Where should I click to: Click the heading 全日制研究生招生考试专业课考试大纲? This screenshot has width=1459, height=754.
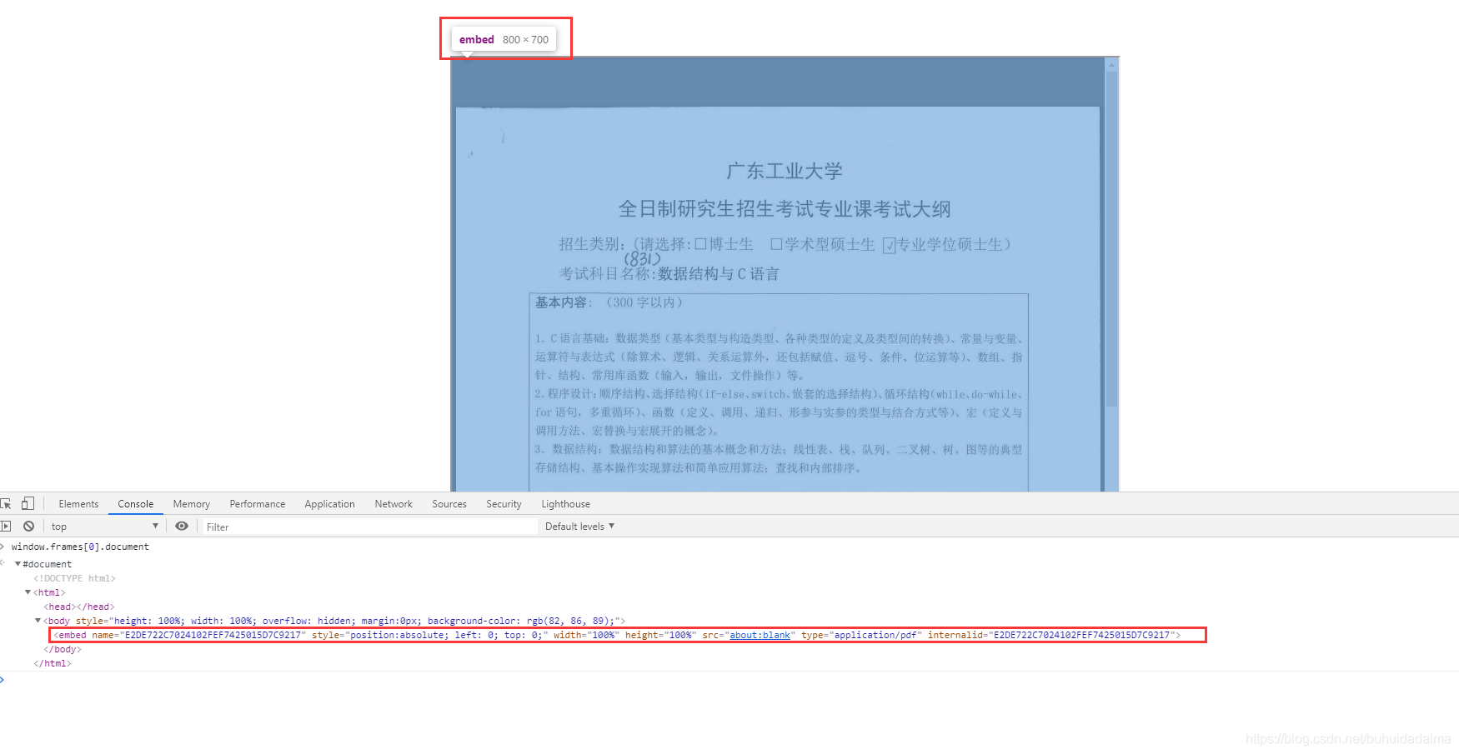coord(785,209)
